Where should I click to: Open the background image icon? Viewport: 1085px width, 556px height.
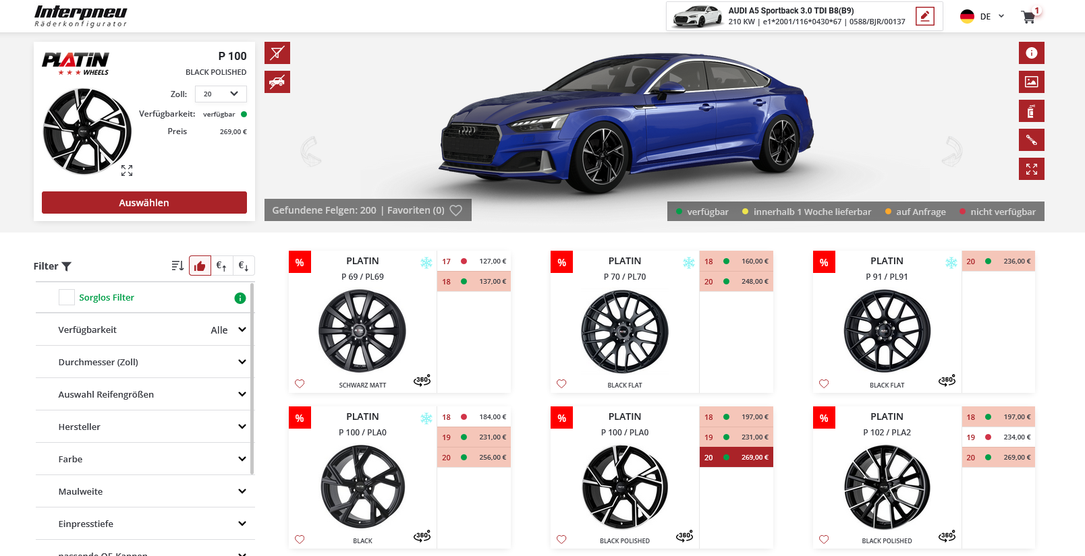[1031, 82]
